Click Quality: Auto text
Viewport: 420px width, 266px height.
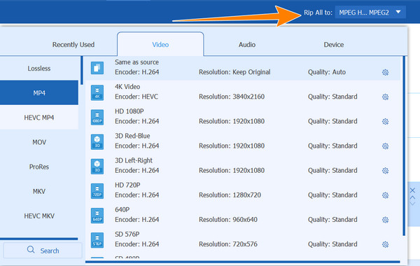(x=327, y=72)
